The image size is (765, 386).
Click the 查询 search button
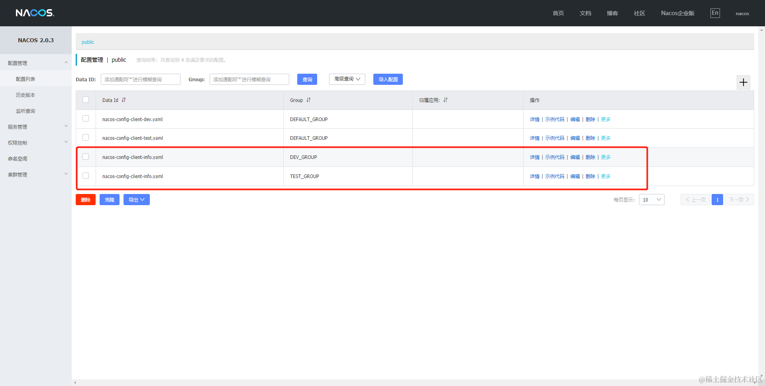tap(307, 79)
